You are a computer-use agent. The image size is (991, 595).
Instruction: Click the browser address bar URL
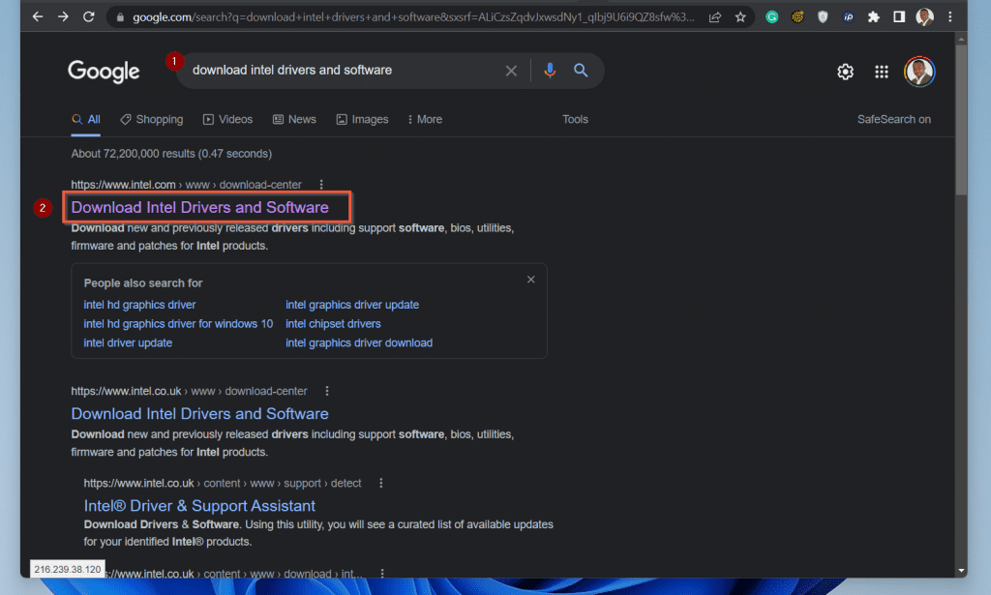[413, 17]
